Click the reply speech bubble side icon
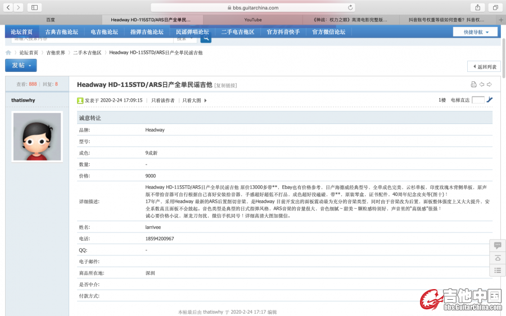506x316 pixels. pos(498,246)
